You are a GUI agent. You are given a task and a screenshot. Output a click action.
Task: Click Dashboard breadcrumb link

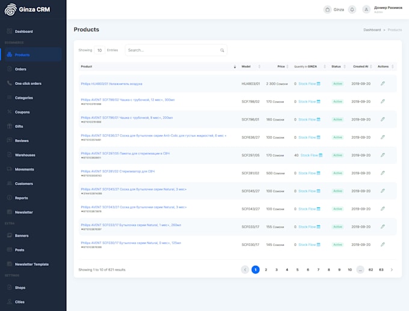tap(372, 30)
